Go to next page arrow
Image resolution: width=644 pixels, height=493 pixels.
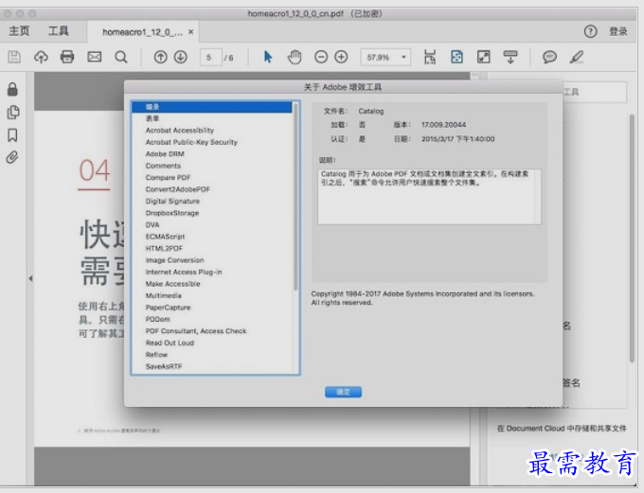tap(181, 57)
